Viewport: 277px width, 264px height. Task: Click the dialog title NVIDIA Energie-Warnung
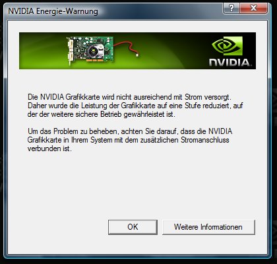(x=53, y=11)
